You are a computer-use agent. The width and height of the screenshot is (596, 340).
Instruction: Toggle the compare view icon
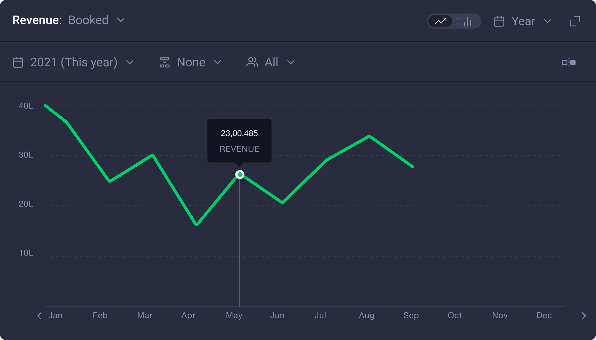(x=569, y=62)
